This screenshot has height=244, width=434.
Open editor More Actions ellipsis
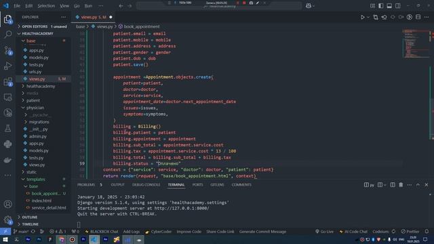click(x=427, y=17)
